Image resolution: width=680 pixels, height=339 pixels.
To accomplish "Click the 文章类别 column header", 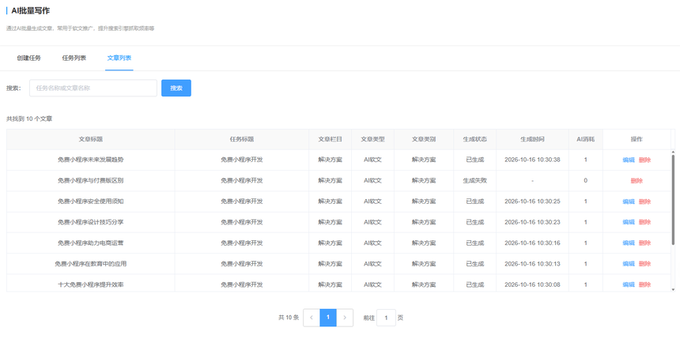I will [x=424, y=140].
